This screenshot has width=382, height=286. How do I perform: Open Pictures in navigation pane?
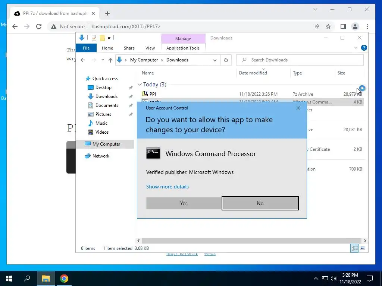pyautogui.click(x=103, y=114)
